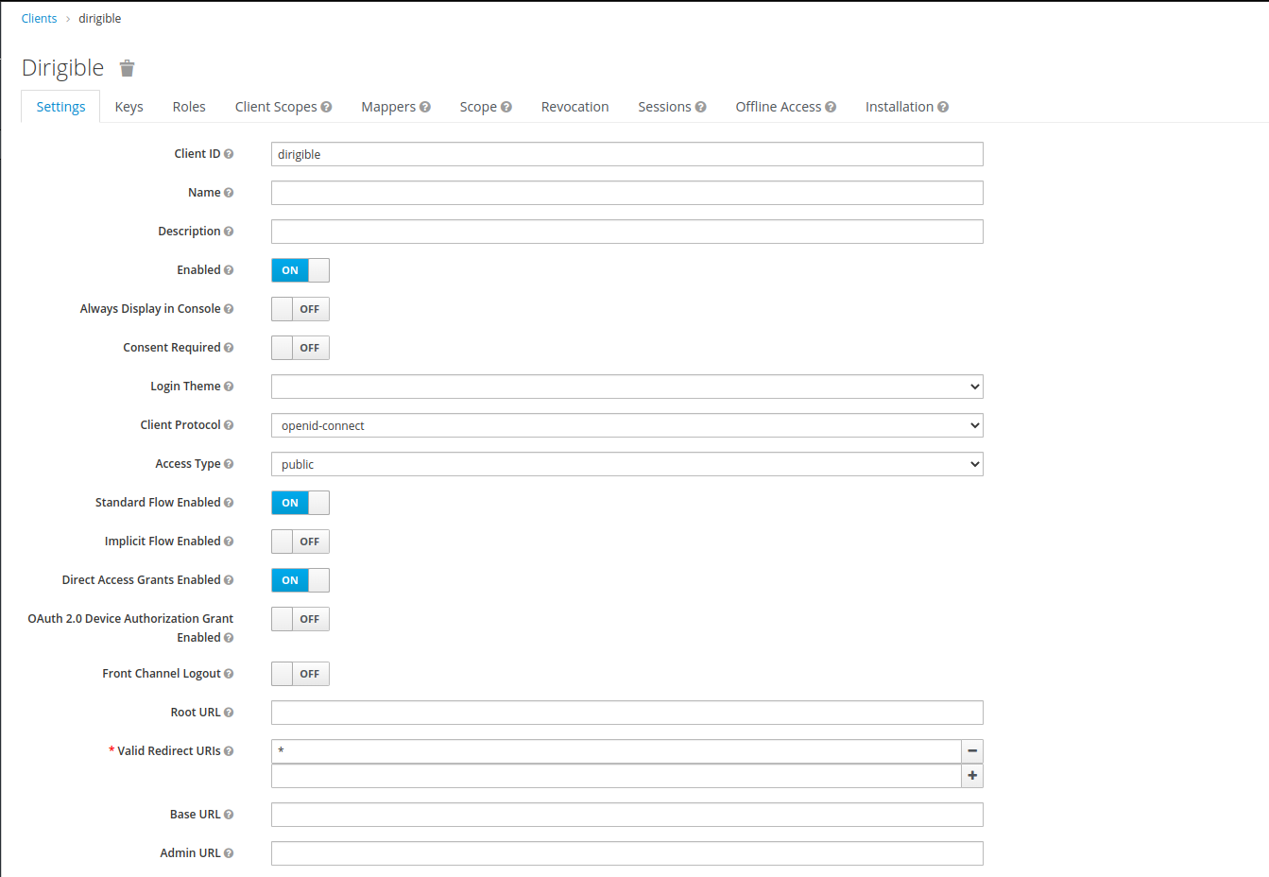
Task: Open Access Type dropdown showing public
Action: [x=627, y=464]
